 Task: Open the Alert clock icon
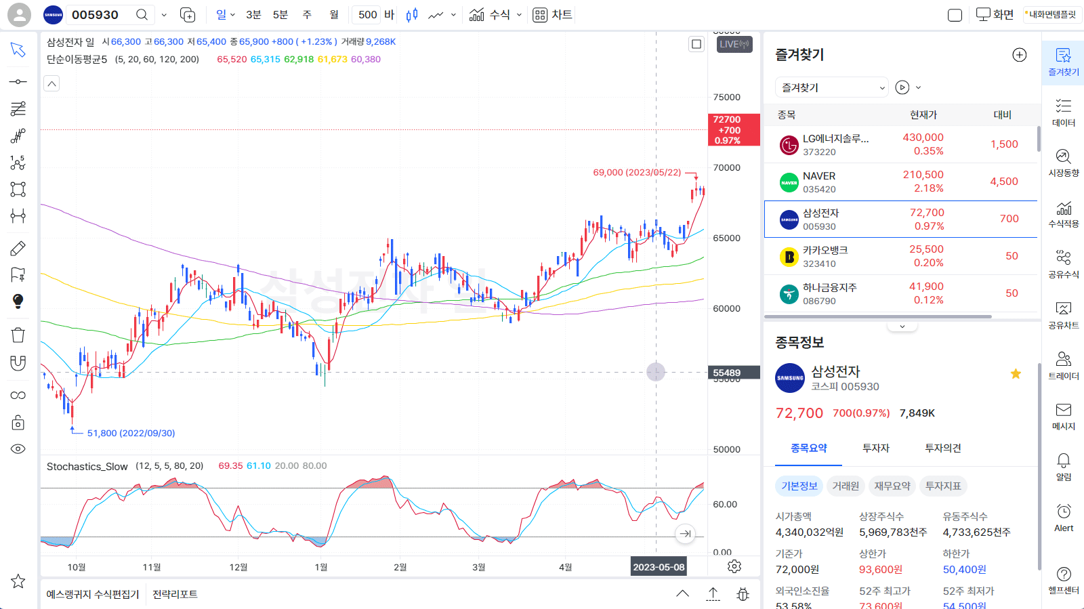(x=1063, y=517)
